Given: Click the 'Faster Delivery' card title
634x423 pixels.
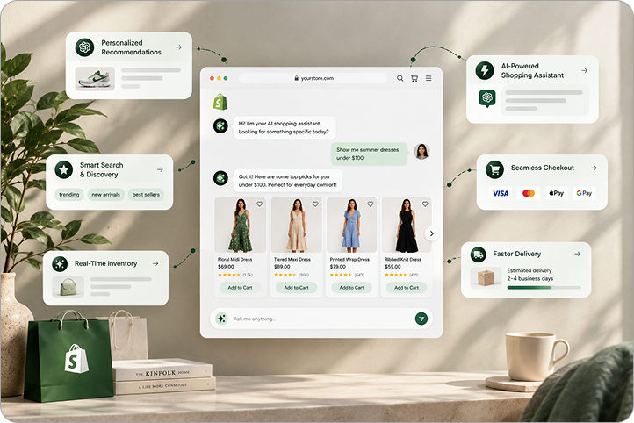Looking at the screenshot, I should (x=516, y=254).
